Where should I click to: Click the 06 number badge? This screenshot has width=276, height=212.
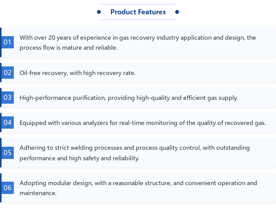(8, 188)
